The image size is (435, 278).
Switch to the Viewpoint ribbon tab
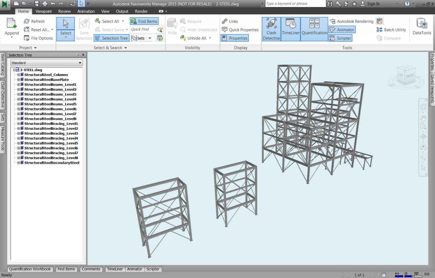43,11
